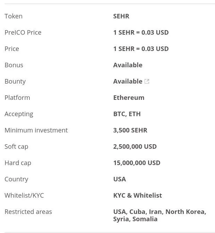Select the PreICO price 0.03 USD value
This screenshot has width=215, height=233.
(141, 33)
